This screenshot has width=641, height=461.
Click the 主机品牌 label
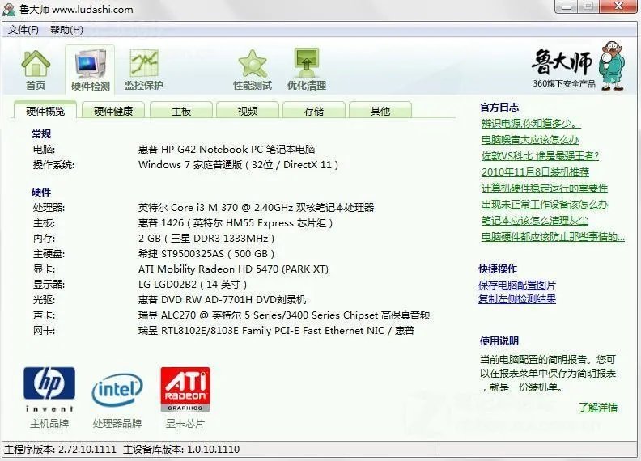(x=49, y=424)
